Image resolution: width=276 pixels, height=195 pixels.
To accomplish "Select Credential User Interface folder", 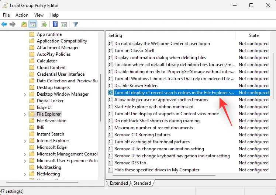I will (61, 74).
